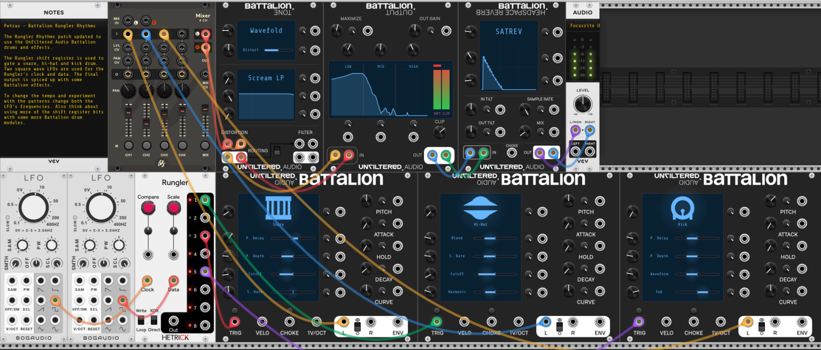The height and width of the screenshot is (350, 821).
Task: Click the TRIG input on Snare module
Action: click(x=235, y=322)
